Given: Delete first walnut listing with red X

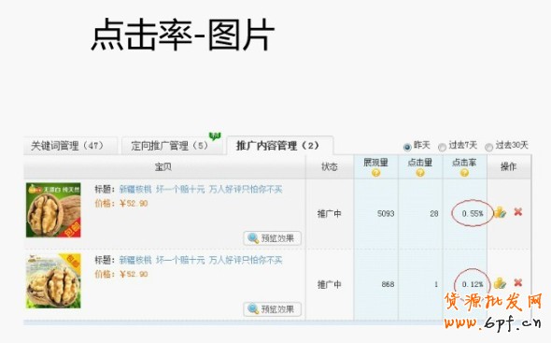Looking at the screenshot, I should coord(518,212).
